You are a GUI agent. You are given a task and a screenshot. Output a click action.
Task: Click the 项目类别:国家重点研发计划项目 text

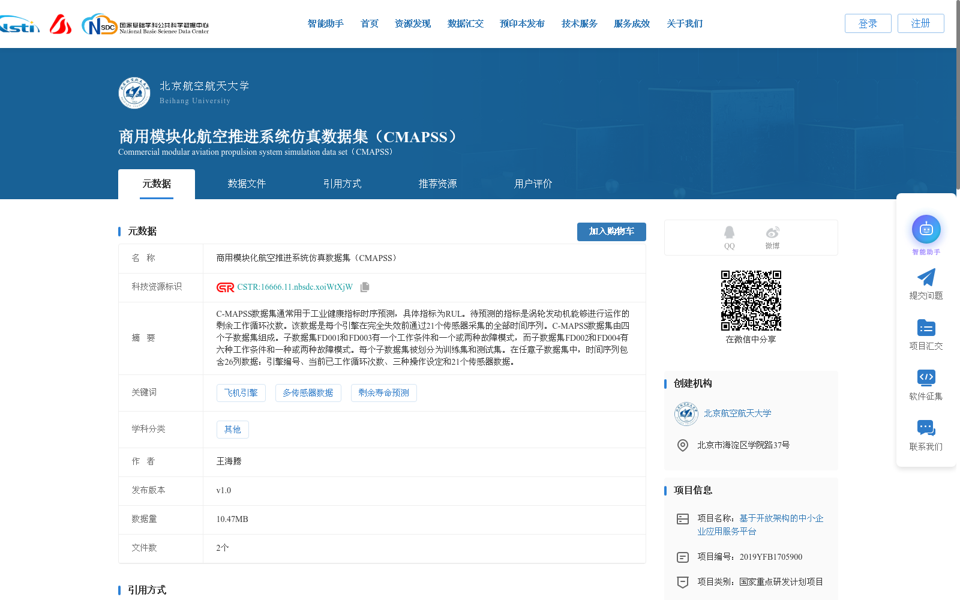(760, 582)
